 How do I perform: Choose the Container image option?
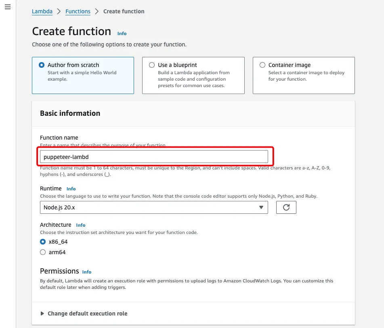coord(262,65)
